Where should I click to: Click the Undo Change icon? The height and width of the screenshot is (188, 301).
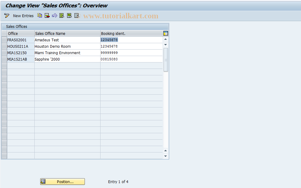(55, 16)
